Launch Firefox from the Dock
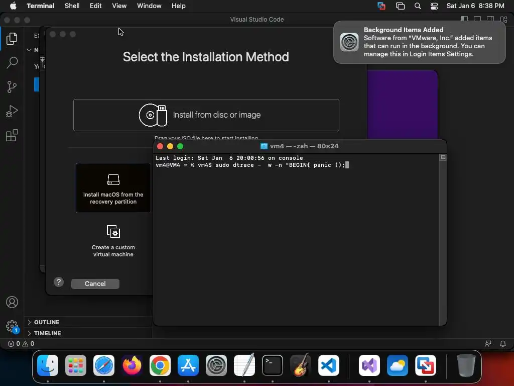The height and width of the screenshot is (386, 514). pos(132,365)
